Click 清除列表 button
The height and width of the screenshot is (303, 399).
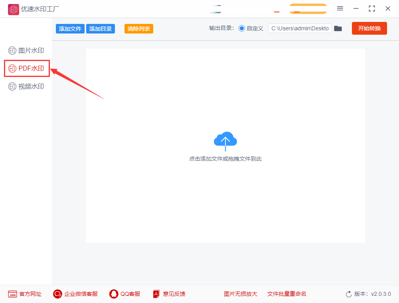tap(139, 29)
